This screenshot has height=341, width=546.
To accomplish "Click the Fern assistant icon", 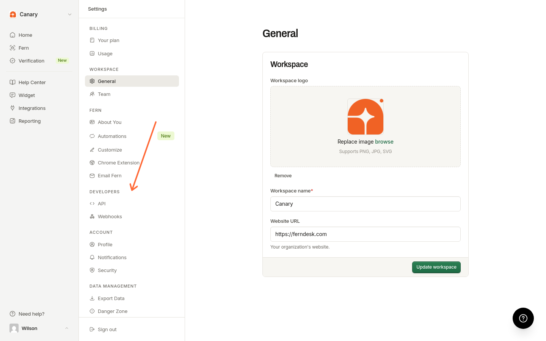I will click(x=13, y=48).
